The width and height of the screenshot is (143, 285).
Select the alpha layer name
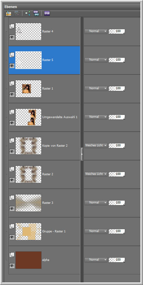coord(46,260)
